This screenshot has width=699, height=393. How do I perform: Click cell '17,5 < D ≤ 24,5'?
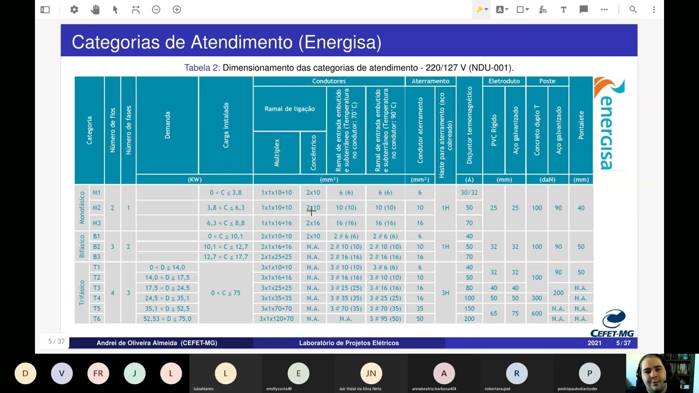point(167,288)
